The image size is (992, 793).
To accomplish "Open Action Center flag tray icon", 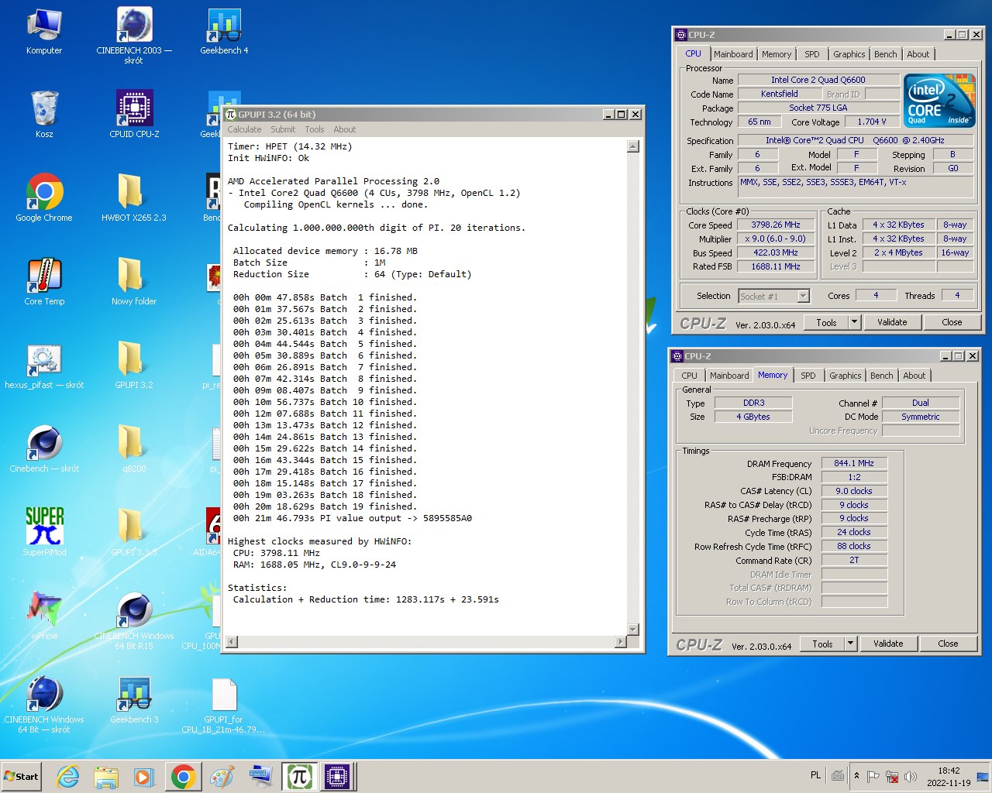I will tap(873, 776).
